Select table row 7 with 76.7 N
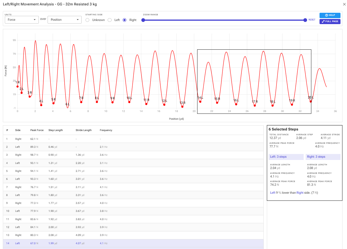 pos(133,187)
